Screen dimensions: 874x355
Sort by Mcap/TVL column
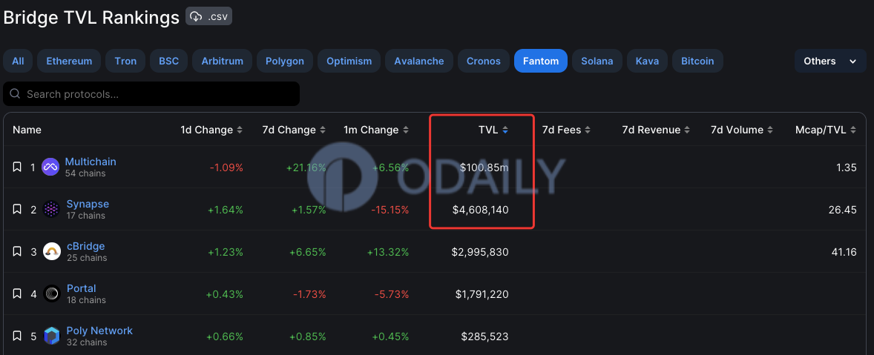826,130
